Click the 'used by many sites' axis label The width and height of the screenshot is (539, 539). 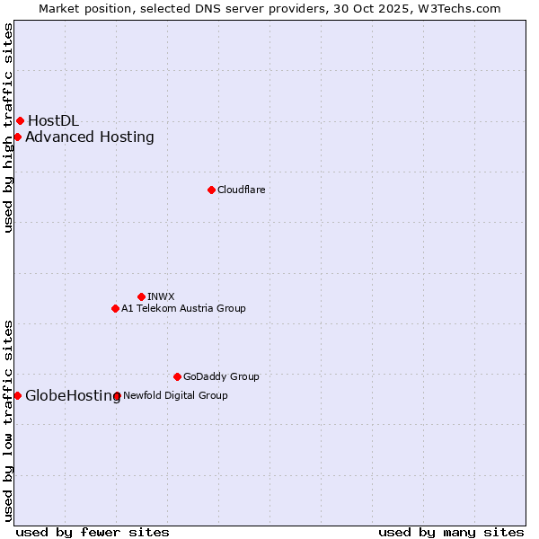pyautogui.click(x=451, y=532)
